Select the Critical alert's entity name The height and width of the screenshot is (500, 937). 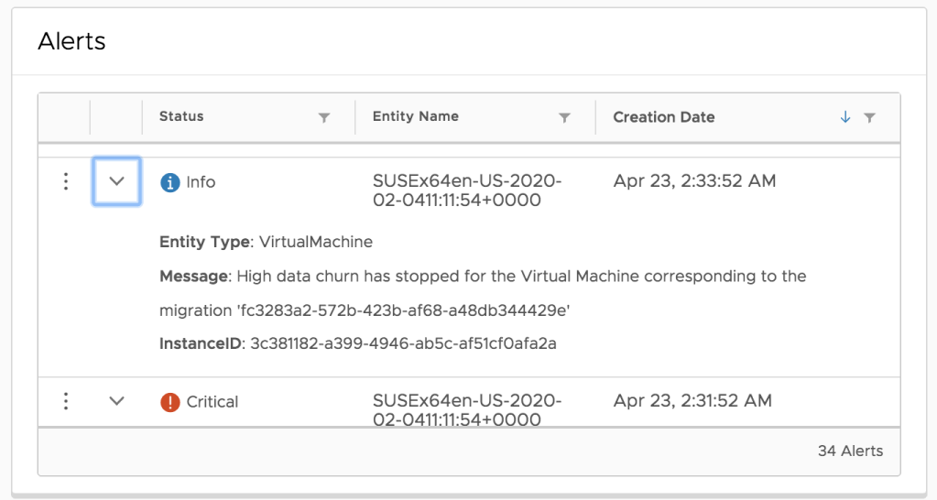466,410
